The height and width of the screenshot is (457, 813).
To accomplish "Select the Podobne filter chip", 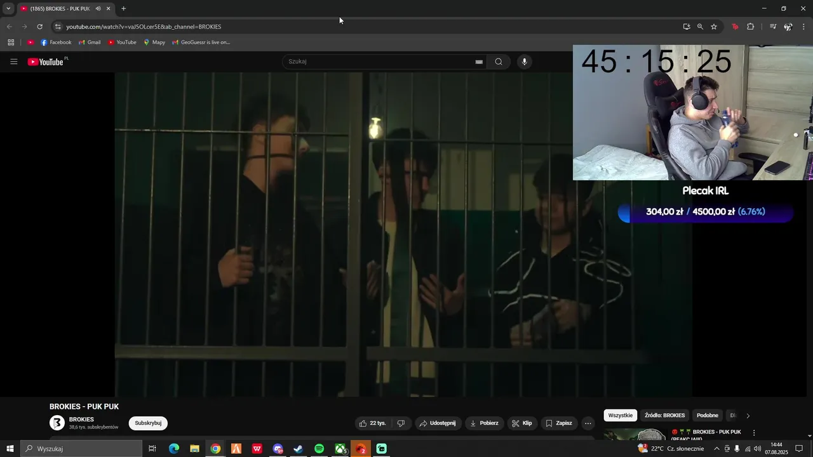I will (x=708, y=415).
